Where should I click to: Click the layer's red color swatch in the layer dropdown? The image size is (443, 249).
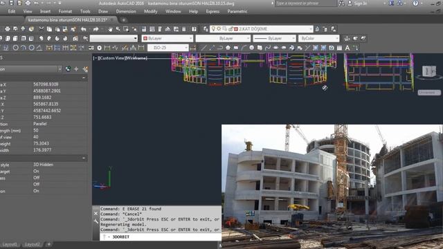tap(236, 29)
